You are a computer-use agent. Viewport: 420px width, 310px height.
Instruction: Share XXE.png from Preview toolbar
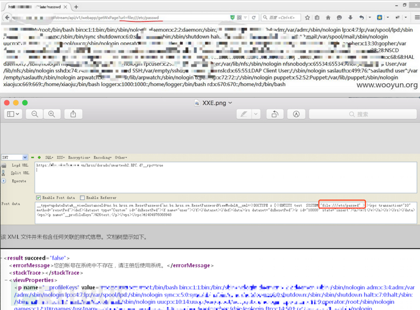coord(73,114)
